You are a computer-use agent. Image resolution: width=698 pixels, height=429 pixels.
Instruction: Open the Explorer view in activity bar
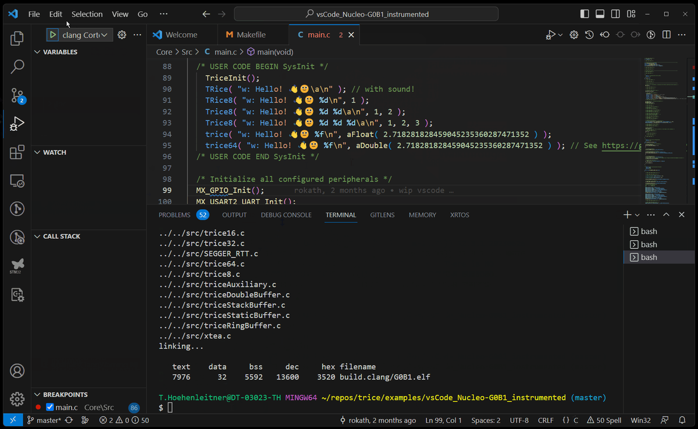(17, 39)
